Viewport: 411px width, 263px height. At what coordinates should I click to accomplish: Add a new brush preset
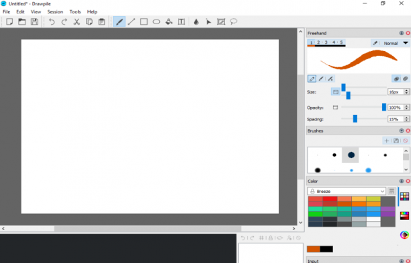(x=387, y=141)
